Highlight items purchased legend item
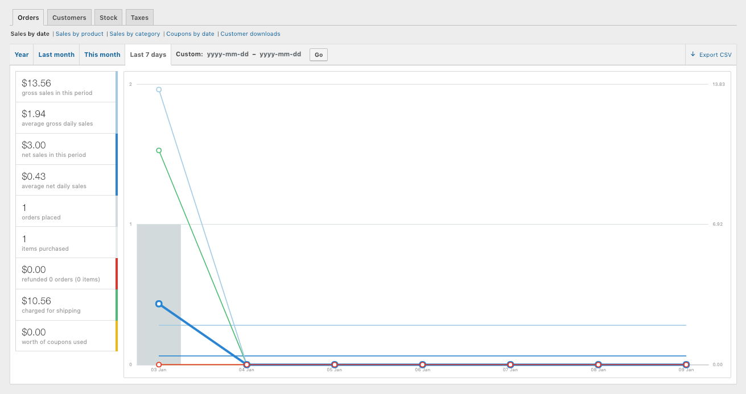This screenshot has height=394, width=746. [66, 242]
